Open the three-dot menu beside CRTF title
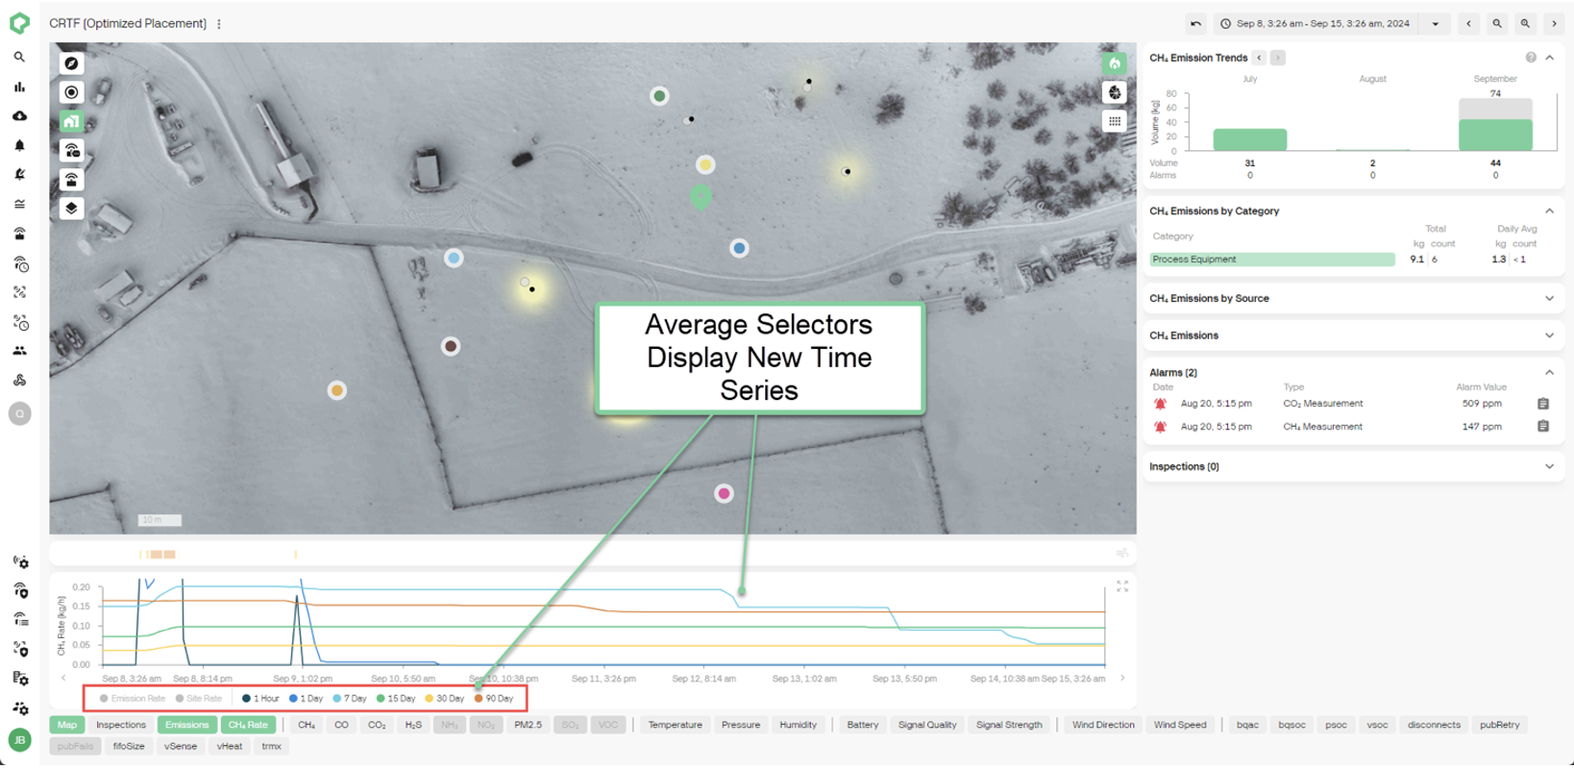The width and height of the screenshot is (1574, 769). 219,24
